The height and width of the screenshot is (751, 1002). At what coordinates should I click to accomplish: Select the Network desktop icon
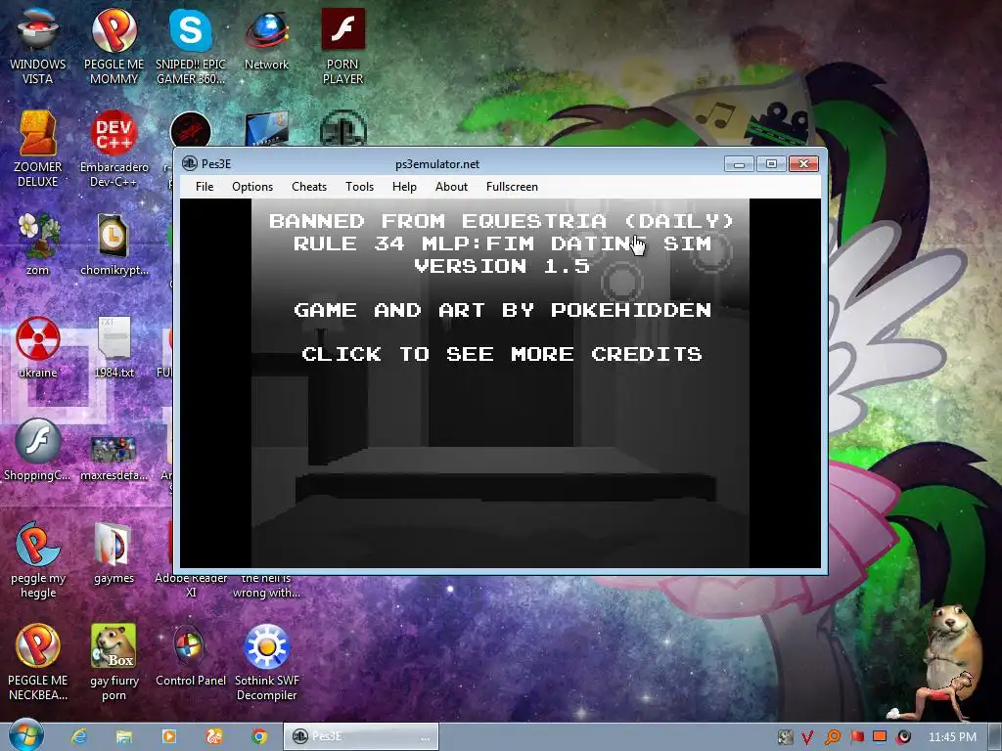pos(266,41)
